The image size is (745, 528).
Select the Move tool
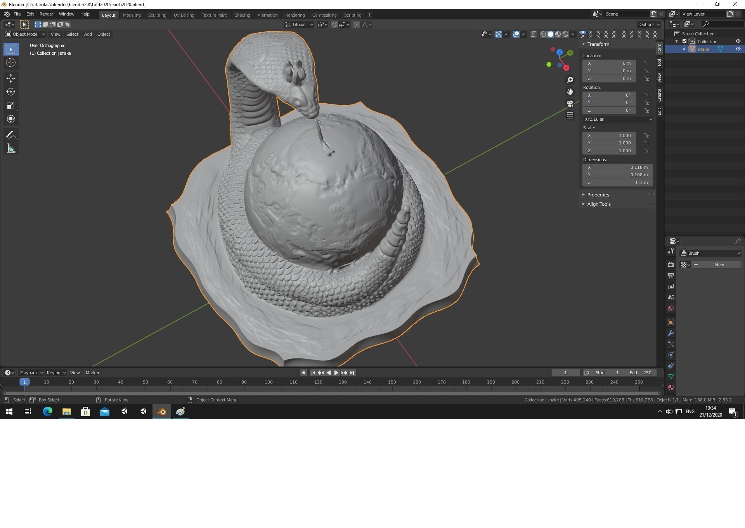(11, 78)
